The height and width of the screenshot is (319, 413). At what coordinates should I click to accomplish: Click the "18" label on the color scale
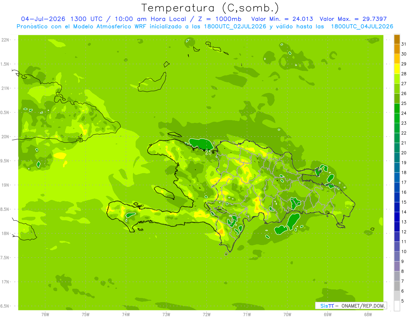(404, 172)
